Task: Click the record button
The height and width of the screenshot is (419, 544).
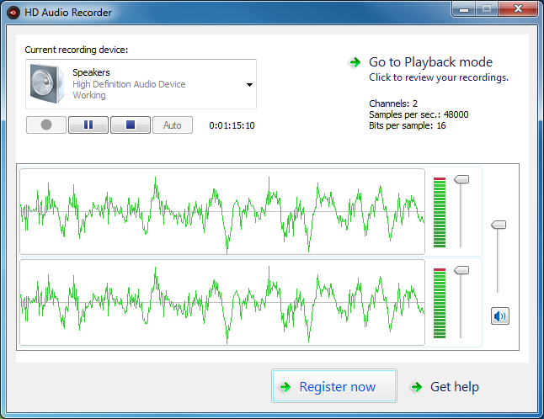Action: tap(46, 125)
